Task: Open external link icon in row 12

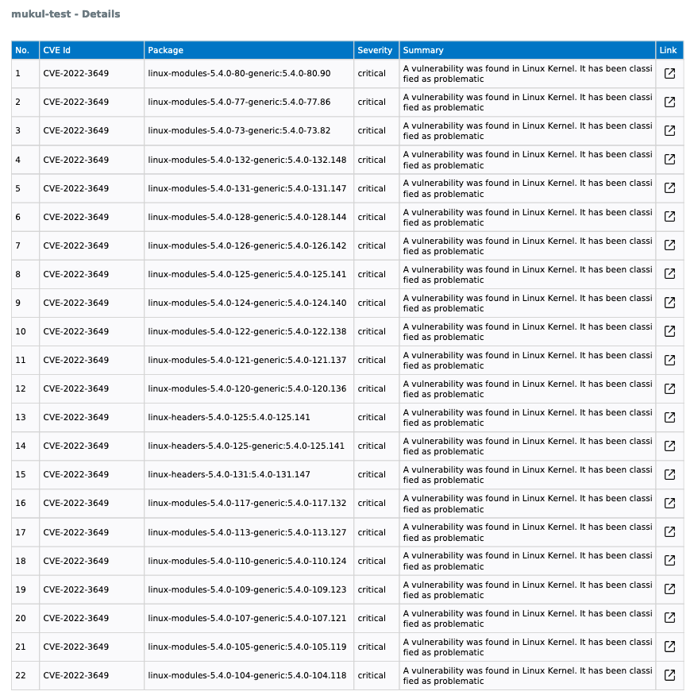Action: click(669, 388)
